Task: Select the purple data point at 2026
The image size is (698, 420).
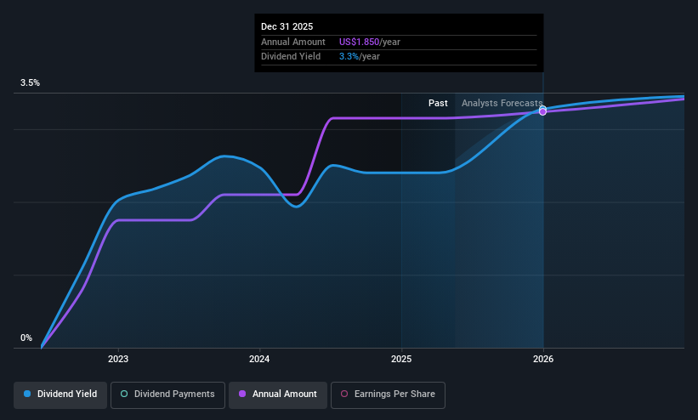Action: point(542,111)
